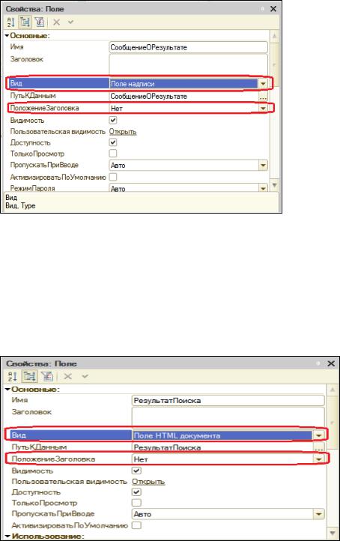Viewport: 340px width, 541px height.
Task: Open ПоложениеЗаголовка dropdown in lower panel
Action: [x=318, y=459]
